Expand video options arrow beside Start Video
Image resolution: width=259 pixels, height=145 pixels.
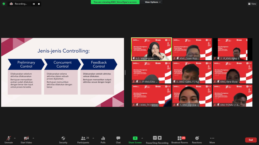[33, 138]
